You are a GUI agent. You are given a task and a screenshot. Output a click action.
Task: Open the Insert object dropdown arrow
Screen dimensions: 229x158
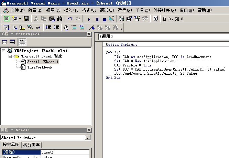click(20, 19)
